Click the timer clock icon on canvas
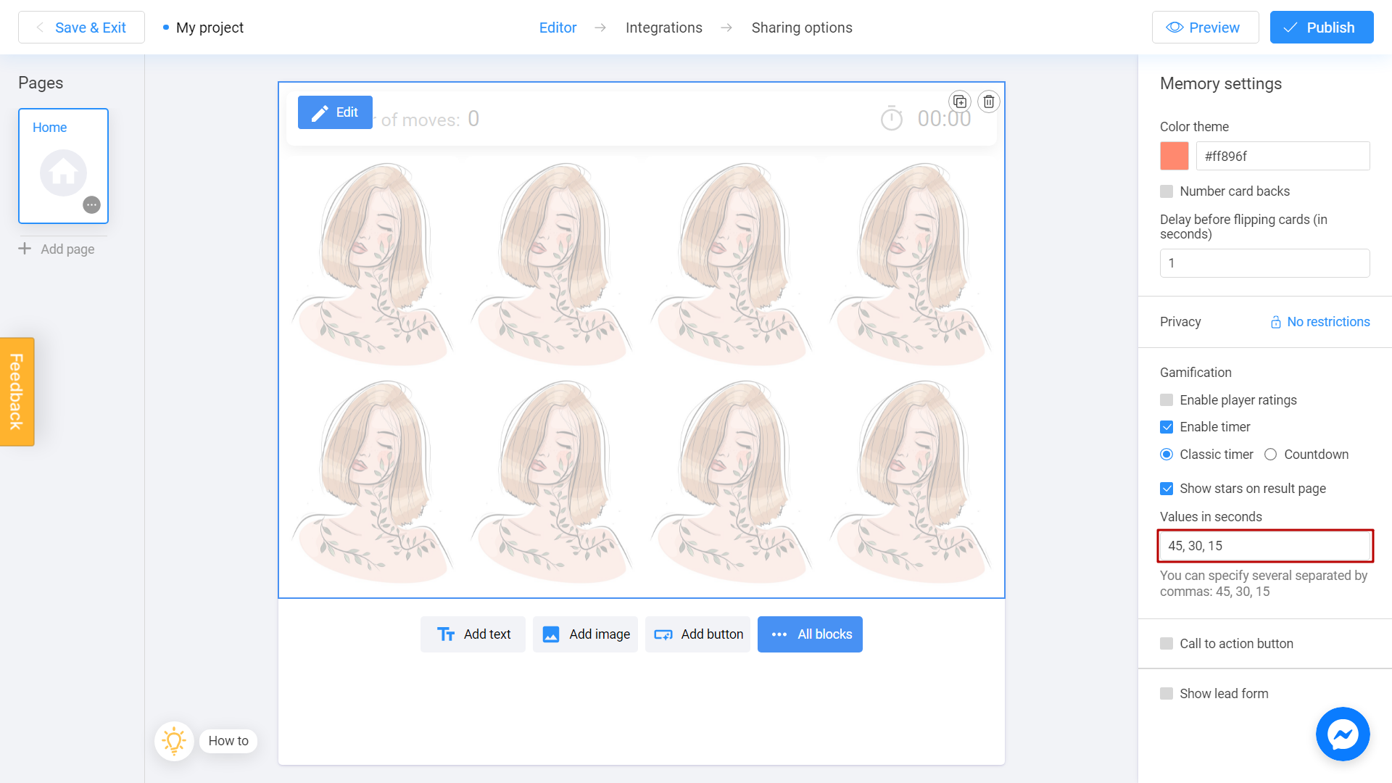 pyautogui.click(x=892, y=119)
